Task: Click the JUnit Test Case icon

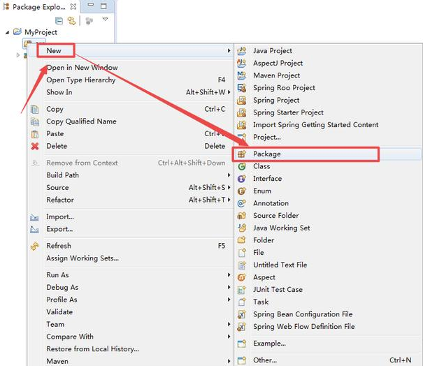Action: point(242,290)
